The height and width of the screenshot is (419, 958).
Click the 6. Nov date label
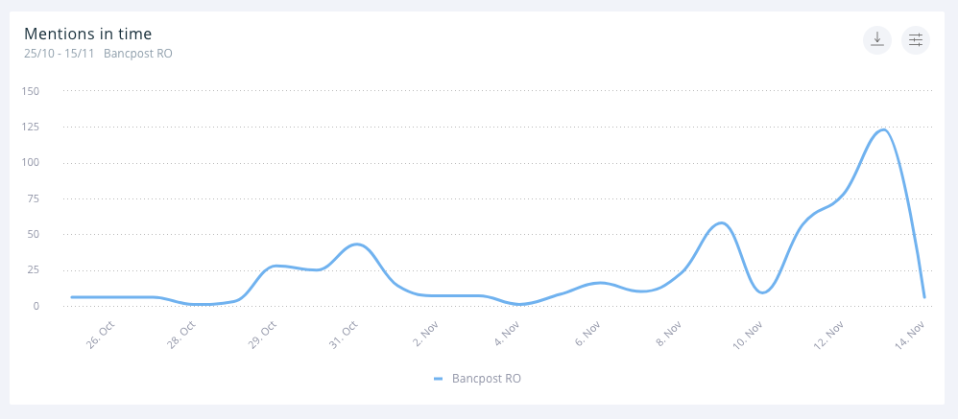(587, 335)
